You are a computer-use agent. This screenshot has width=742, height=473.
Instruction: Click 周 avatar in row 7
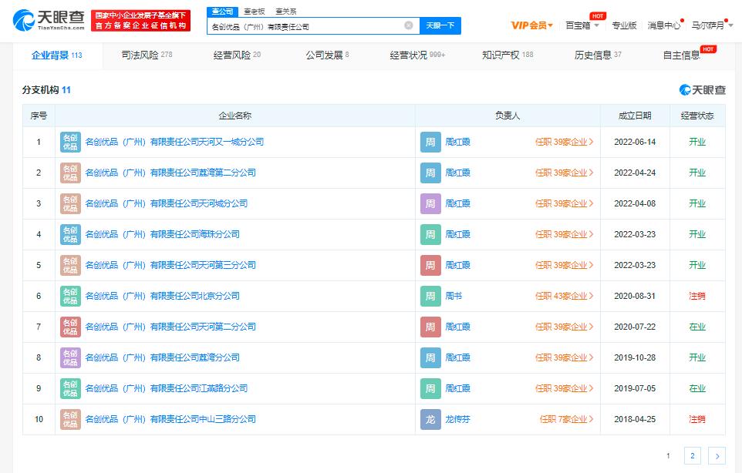(430, 327)
